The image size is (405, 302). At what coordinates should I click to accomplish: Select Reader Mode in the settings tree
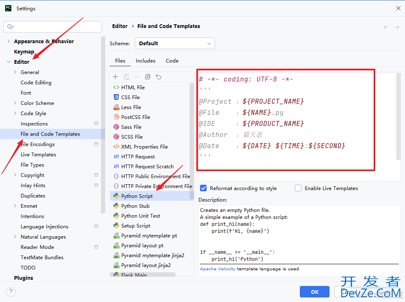click(37, 247)
